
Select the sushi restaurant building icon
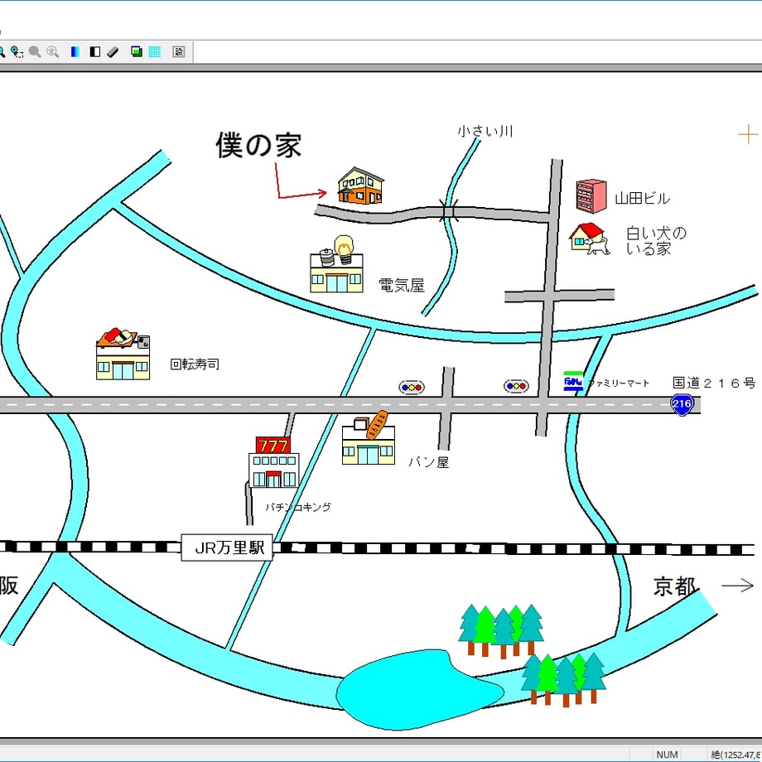point(123,354)
